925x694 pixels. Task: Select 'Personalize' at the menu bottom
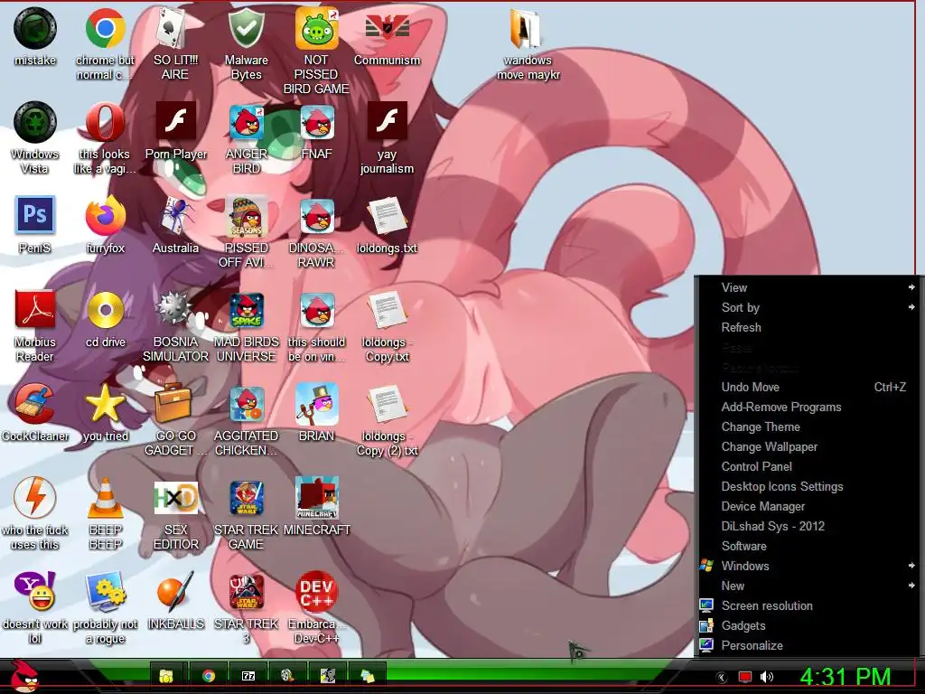807,645
